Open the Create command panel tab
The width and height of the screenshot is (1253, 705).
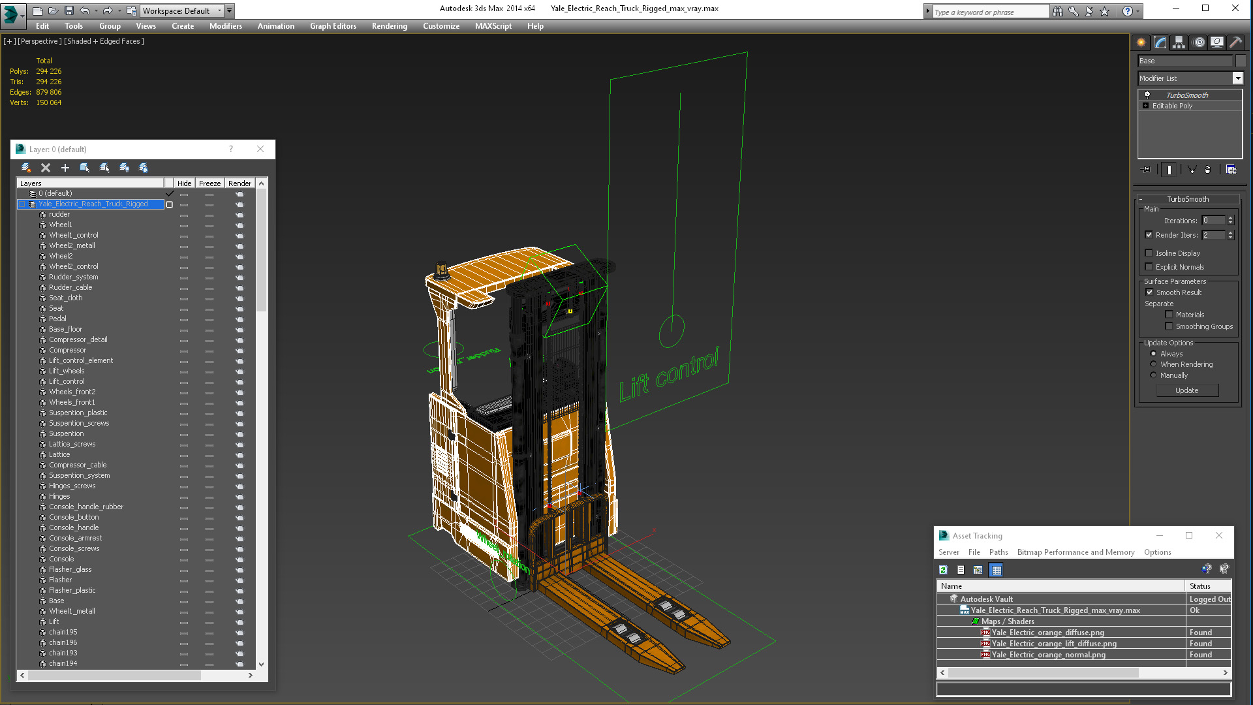(x=1141, y=42)
